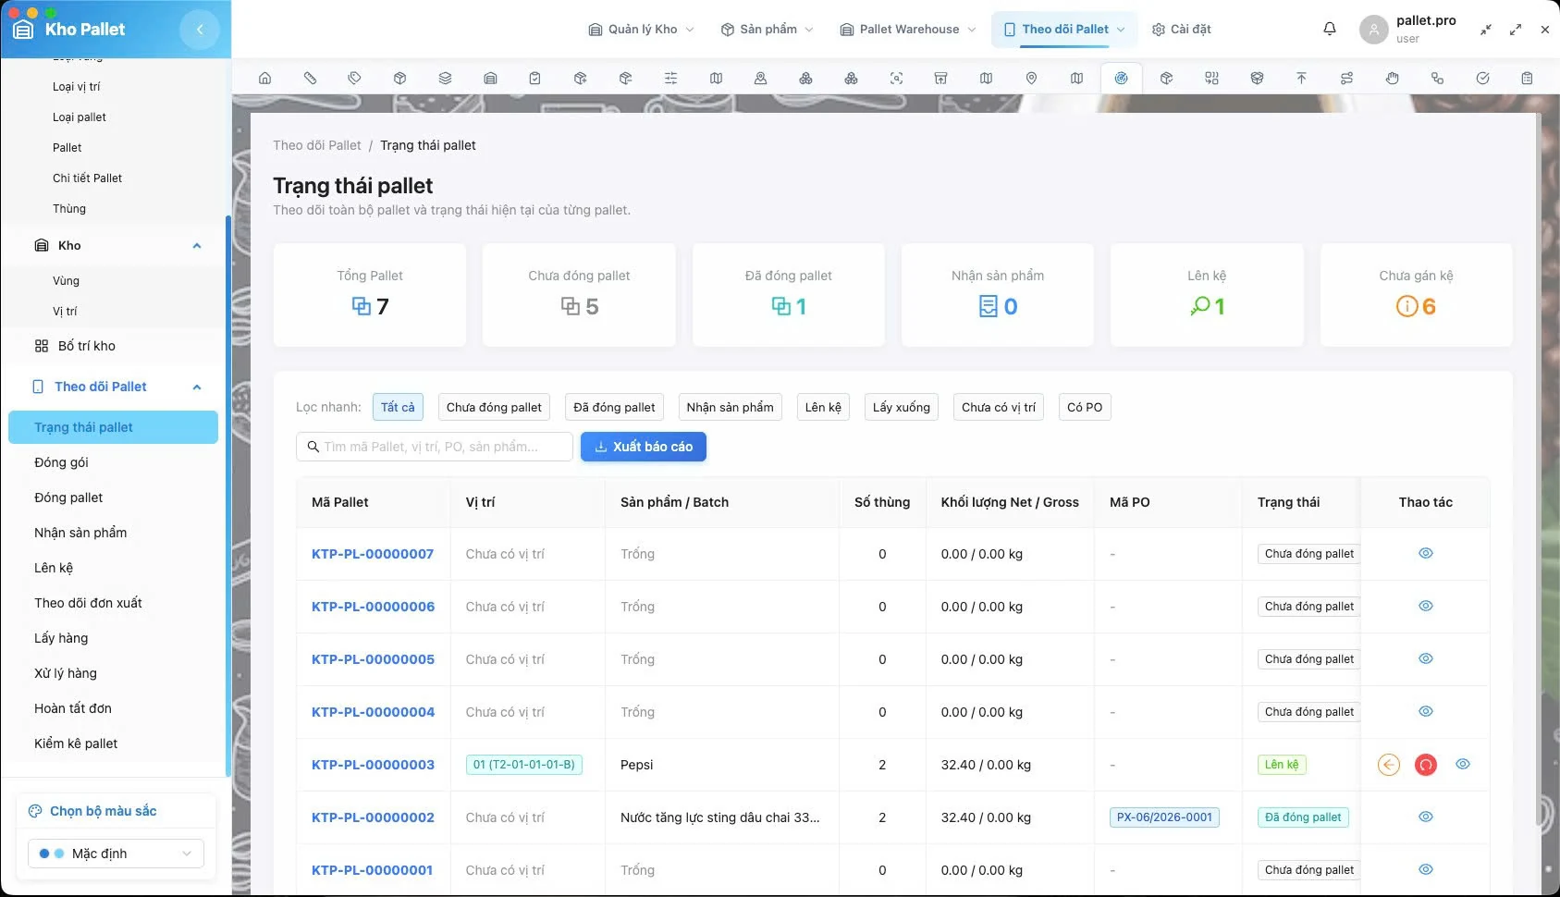Viewport: 1560px width, 897px height.
Task: Click the red action icon for KTP-PL-00000003
Action: [1426, 765]
